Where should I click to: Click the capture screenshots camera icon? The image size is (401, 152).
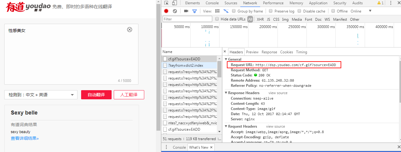point(186,11)
